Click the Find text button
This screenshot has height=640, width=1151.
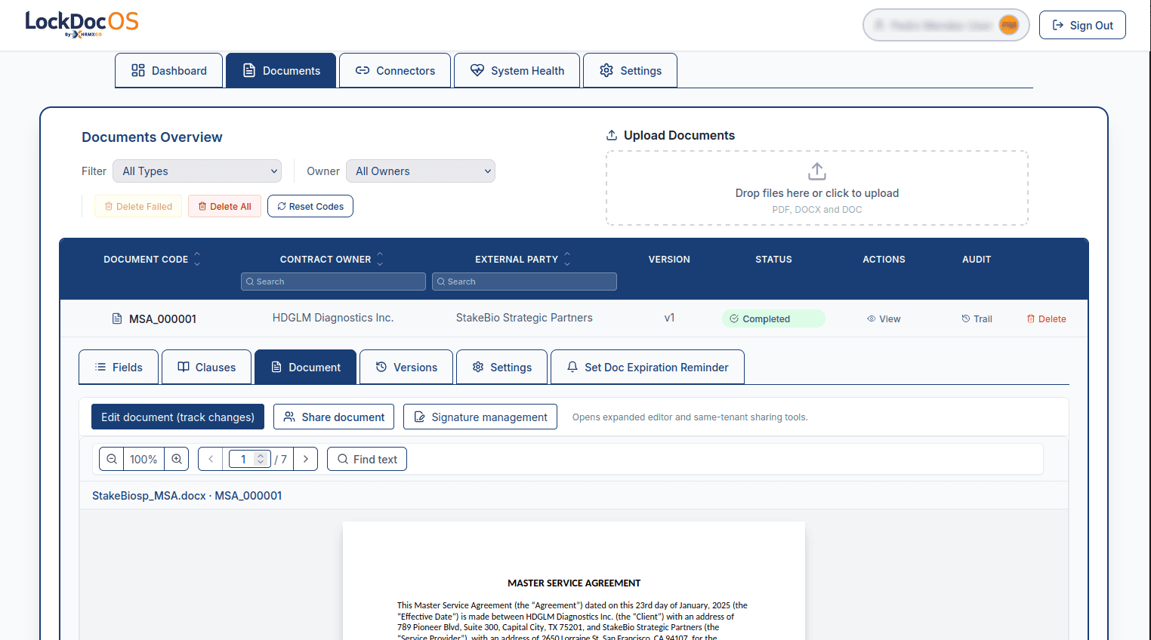point(367,459)
